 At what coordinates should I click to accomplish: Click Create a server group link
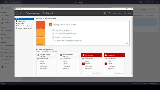pyautogui.click(x=63, y=37)
